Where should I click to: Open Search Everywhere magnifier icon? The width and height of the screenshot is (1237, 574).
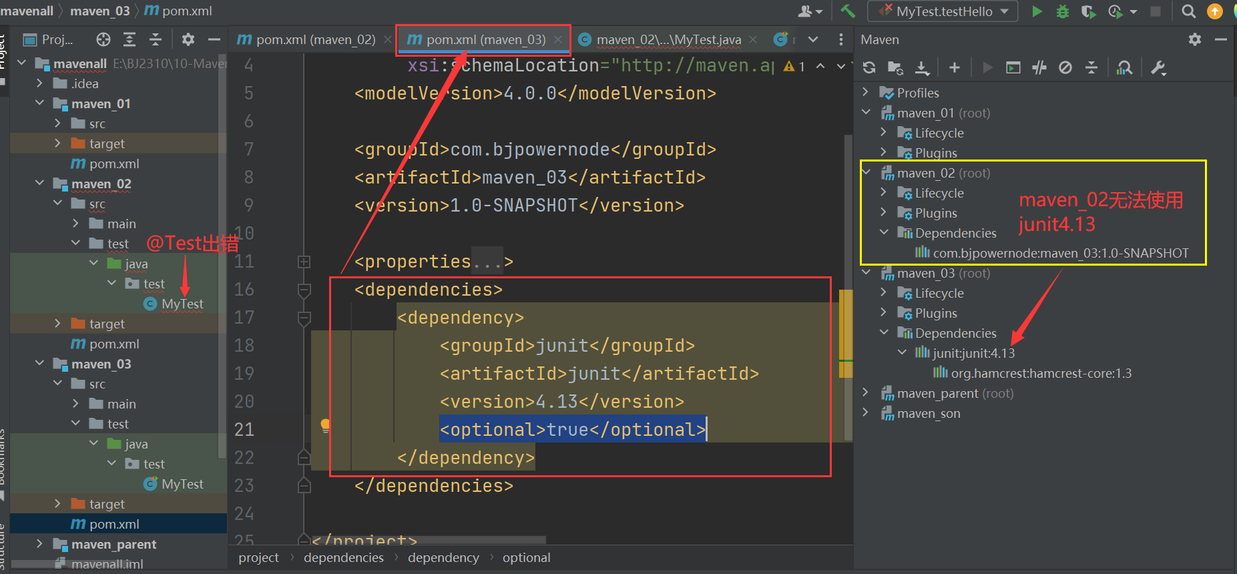pyautogui.click(x=1188, y=11)
